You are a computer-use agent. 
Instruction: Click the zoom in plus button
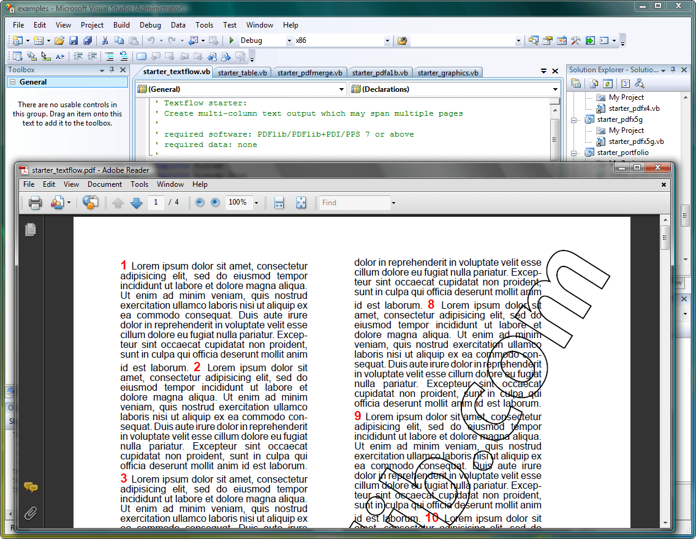click(x=215, y=203)
